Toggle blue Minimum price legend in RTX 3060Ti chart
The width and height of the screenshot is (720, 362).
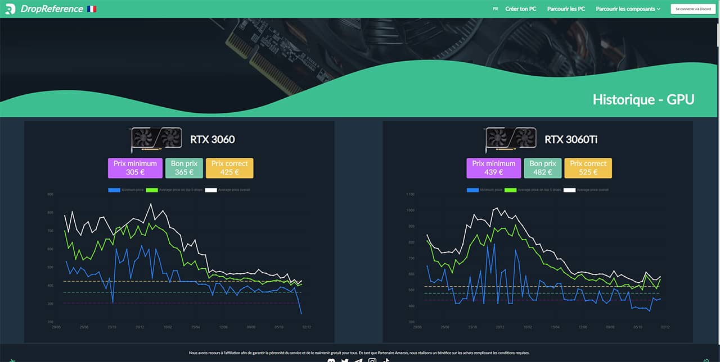coord(484,190)
